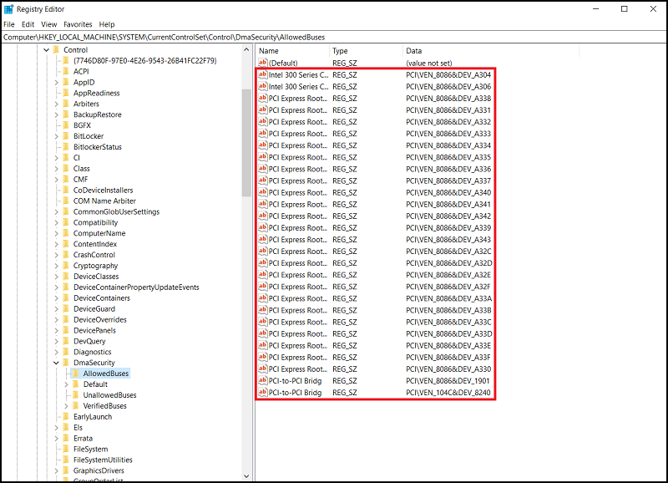Select the AllowedBuses folder icon
The image size is (668, 483).
[76, 373]
